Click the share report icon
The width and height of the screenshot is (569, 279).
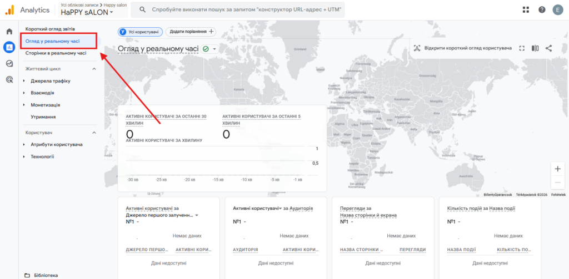click(x=548, y=48)
